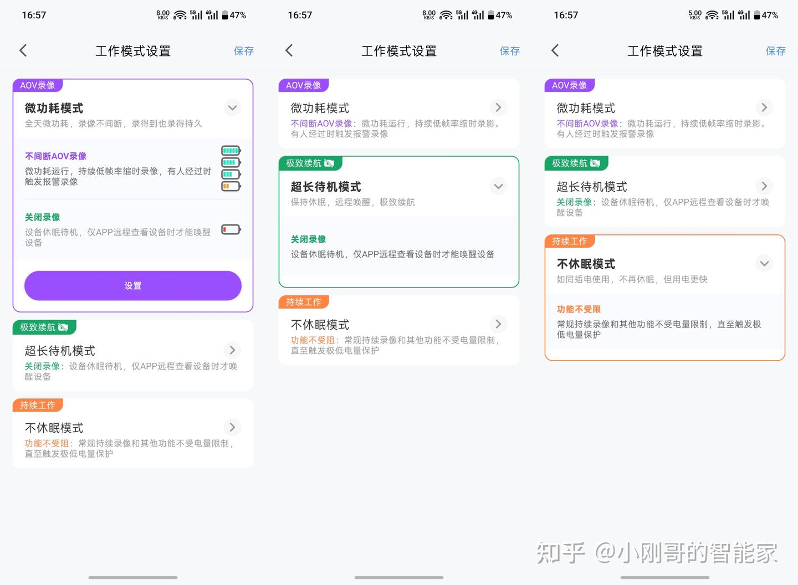Tap the purple 设置 button

pyautogui.click(x=133, y=286)
